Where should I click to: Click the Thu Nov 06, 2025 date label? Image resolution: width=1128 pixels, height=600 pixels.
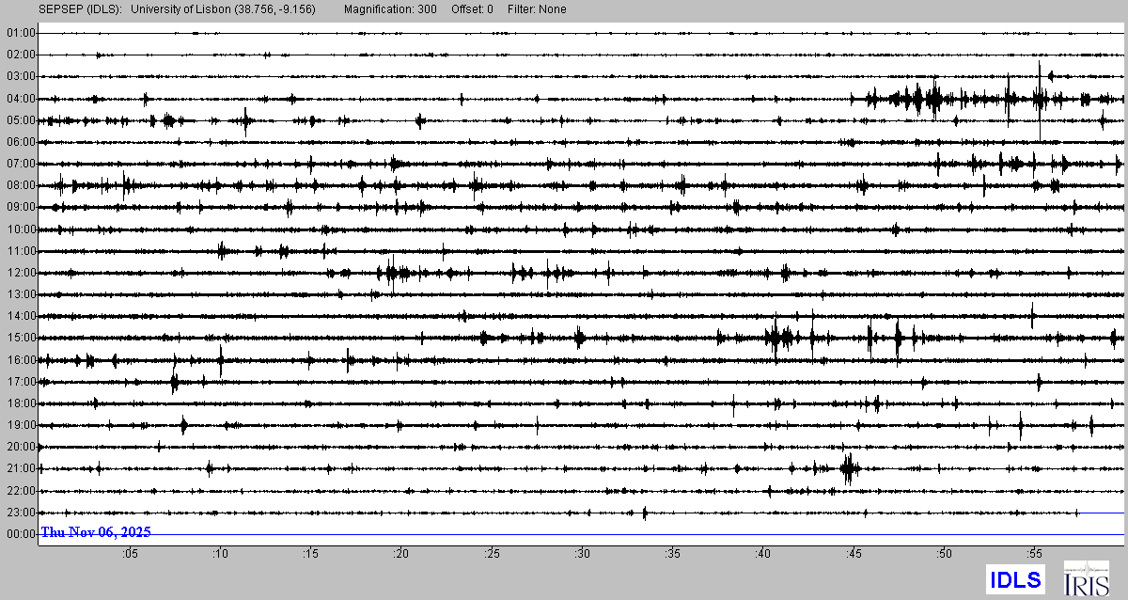tap(96, 532)
